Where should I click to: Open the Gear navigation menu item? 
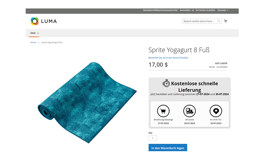pyautogui.click(x=34, y=33)
